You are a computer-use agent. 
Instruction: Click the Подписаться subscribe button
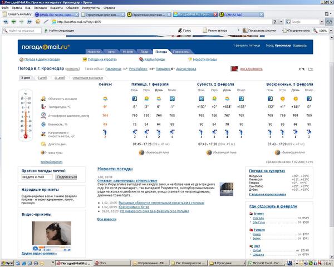pos(67,177)
